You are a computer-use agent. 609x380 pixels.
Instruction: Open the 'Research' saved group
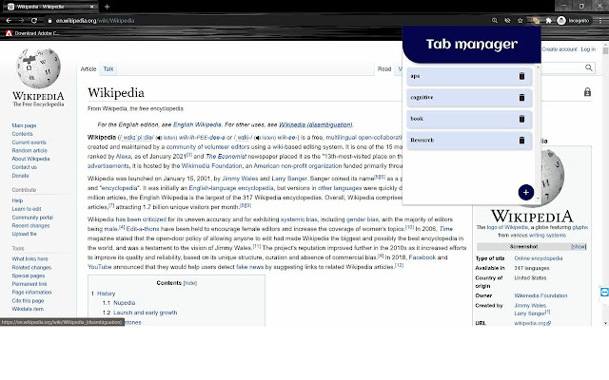click(469, 140)
